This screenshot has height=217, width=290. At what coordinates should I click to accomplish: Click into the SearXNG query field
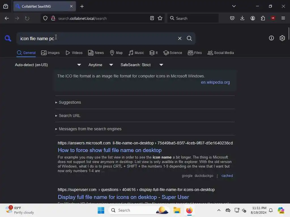coord(96,38)
